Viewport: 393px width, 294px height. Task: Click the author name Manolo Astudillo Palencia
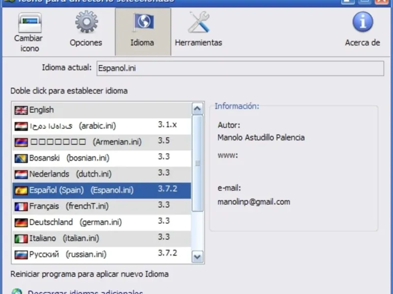point(261,138)
